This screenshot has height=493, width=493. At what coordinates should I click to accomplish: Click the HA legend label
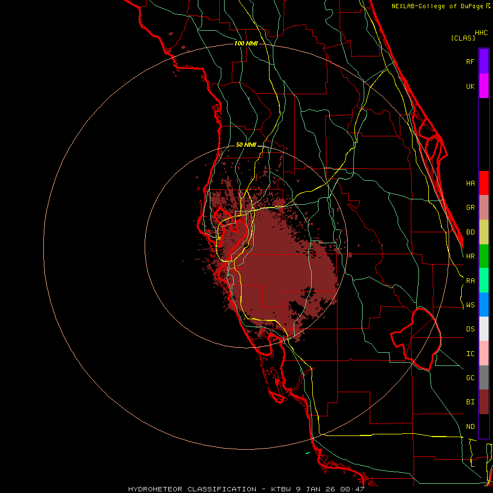(471, 184)
